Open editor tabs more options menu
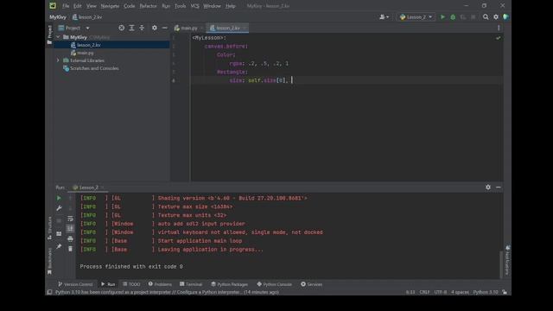This screenshot has width=553, height=311. [x=499, y=28]
